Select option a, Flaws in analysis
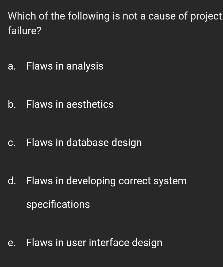Viewport: 223px width, 267px height. point(65,66)
